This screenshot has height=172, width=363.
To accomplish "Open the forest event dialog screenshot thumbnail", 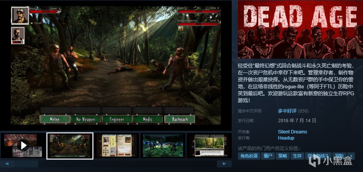I will [x=209, y=146].
